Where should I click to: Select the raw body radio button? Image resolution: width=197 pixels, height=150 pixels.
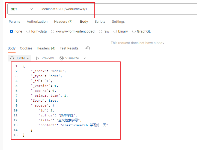(100, 31)
